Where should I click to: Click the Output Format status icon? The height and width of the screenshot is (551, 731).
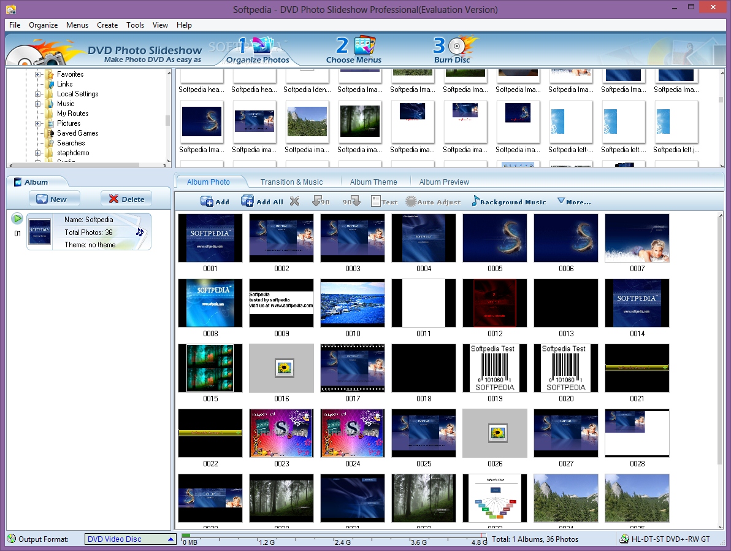[12, 539]
